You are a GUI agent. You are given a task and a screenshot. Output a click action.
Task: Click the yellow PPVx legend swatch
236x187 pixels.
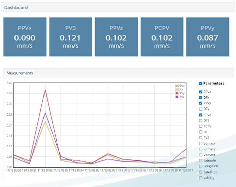tap(177, 86)
